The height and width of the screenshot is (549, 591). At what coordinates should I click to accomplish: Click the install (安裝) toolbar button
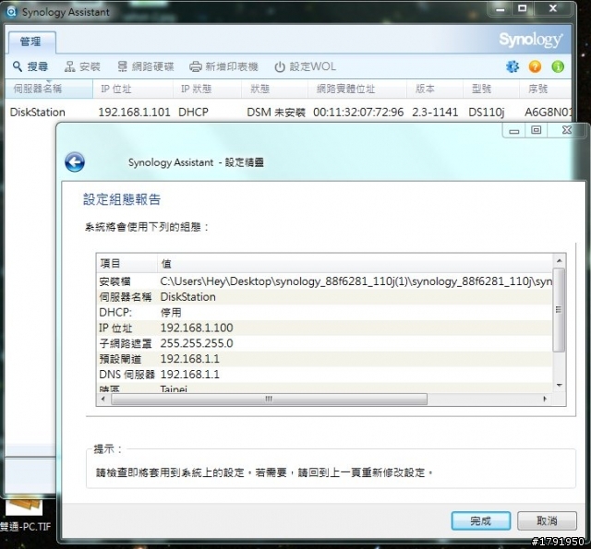click(82, 66)
